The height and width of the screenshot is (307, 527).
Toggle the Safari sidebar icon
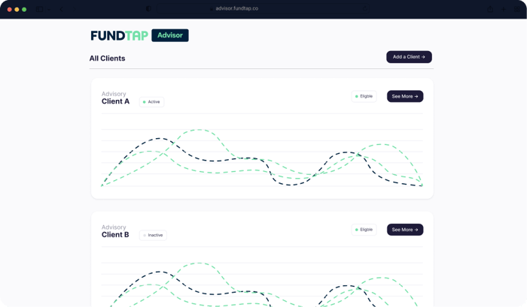39,9
